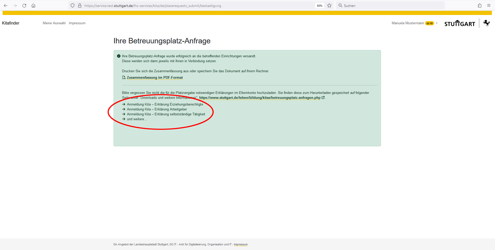
Task: Click the Stuttgart horse logo
Action: (x=486, y=23)
